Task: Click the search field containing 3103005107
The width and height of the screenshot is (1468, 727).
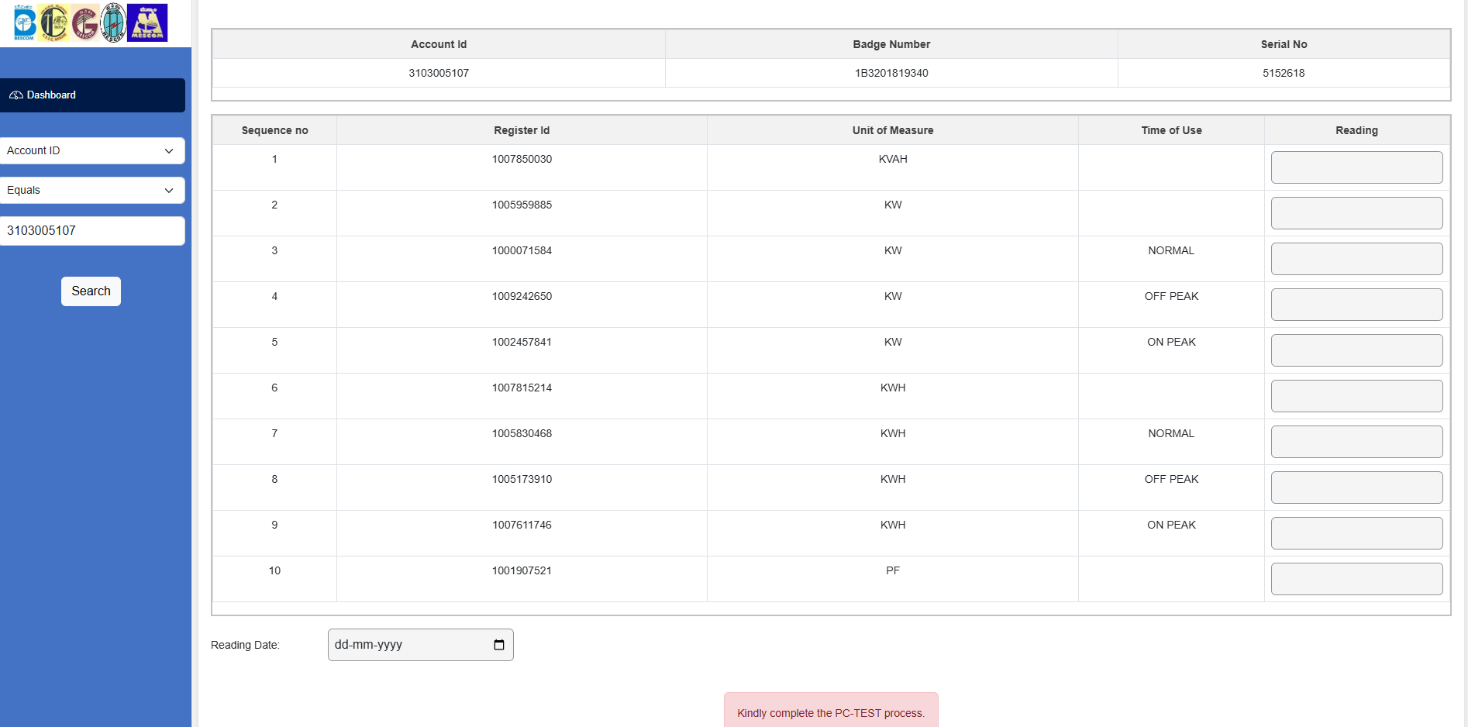Action: click(x=91, y=231)
